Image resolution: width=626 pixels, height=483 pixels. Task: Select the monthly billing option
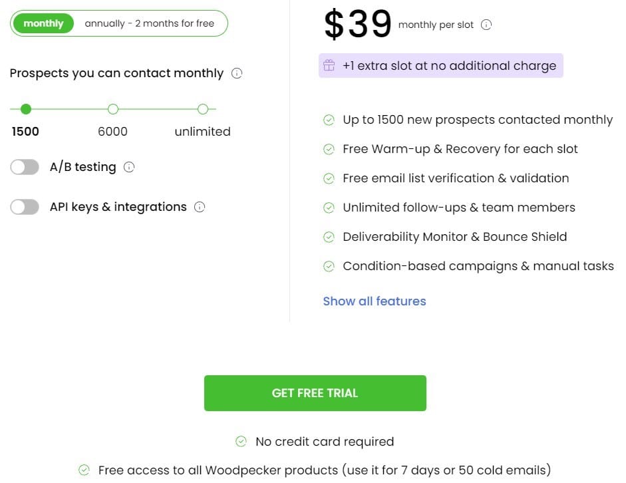click(43, 23)
